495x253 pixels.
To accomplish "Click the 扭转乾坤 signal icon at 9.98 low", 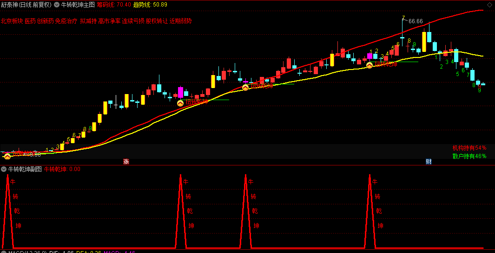I will coord(7,156).
